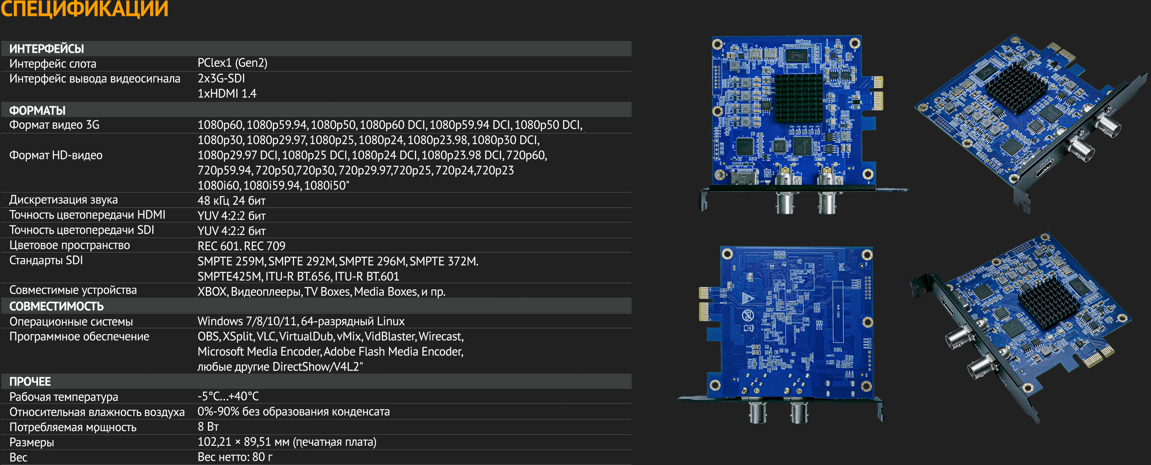Click the 48 кГц 24 бит value
Image resolution: width=1151 pixels, height=465 pixels.
[231, 201]
